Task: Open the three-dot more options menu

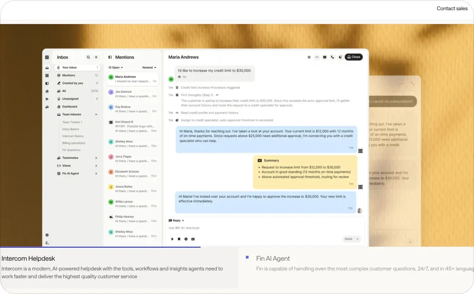Action: (317, 57)
